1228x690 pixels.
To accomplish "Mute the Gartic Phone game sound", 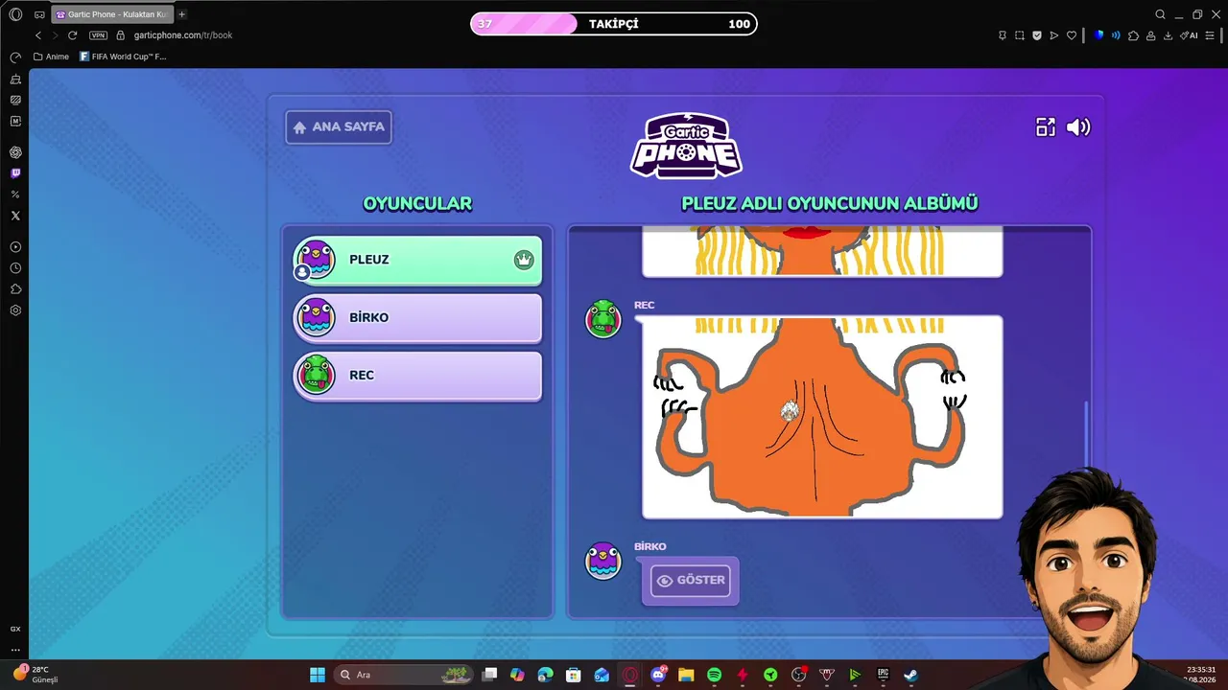I will click(1078, 127).
